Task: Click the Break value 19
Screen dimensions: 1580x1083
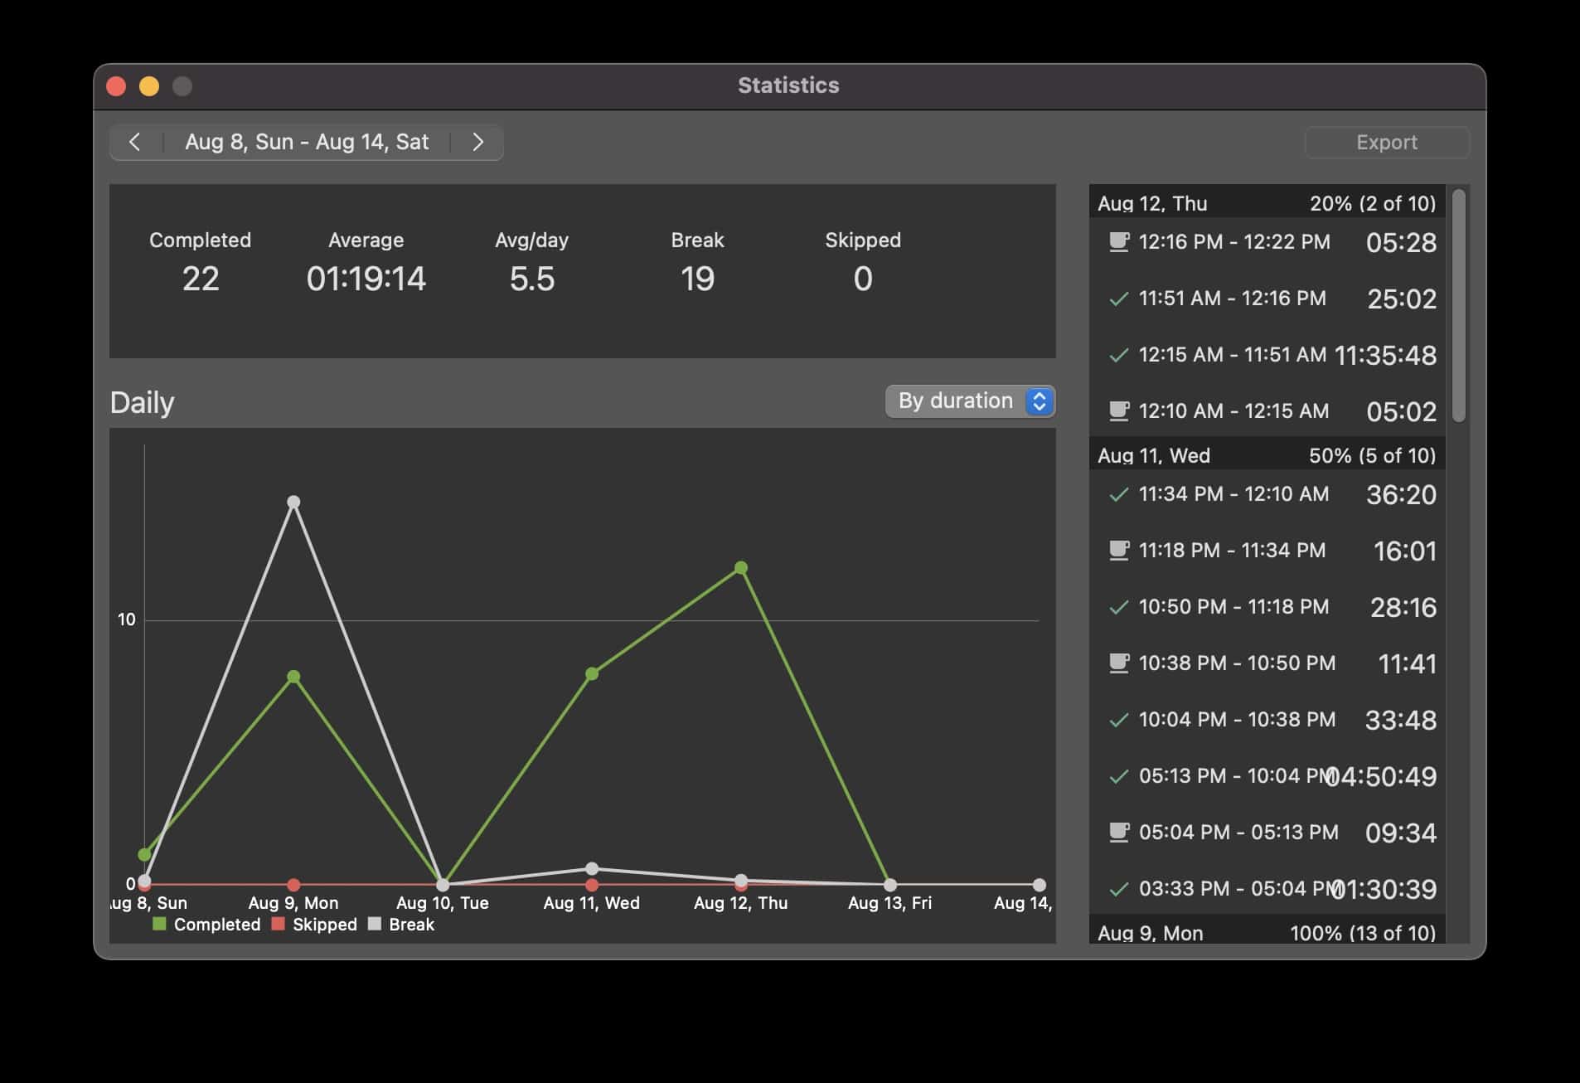Action: click(697, 279)
